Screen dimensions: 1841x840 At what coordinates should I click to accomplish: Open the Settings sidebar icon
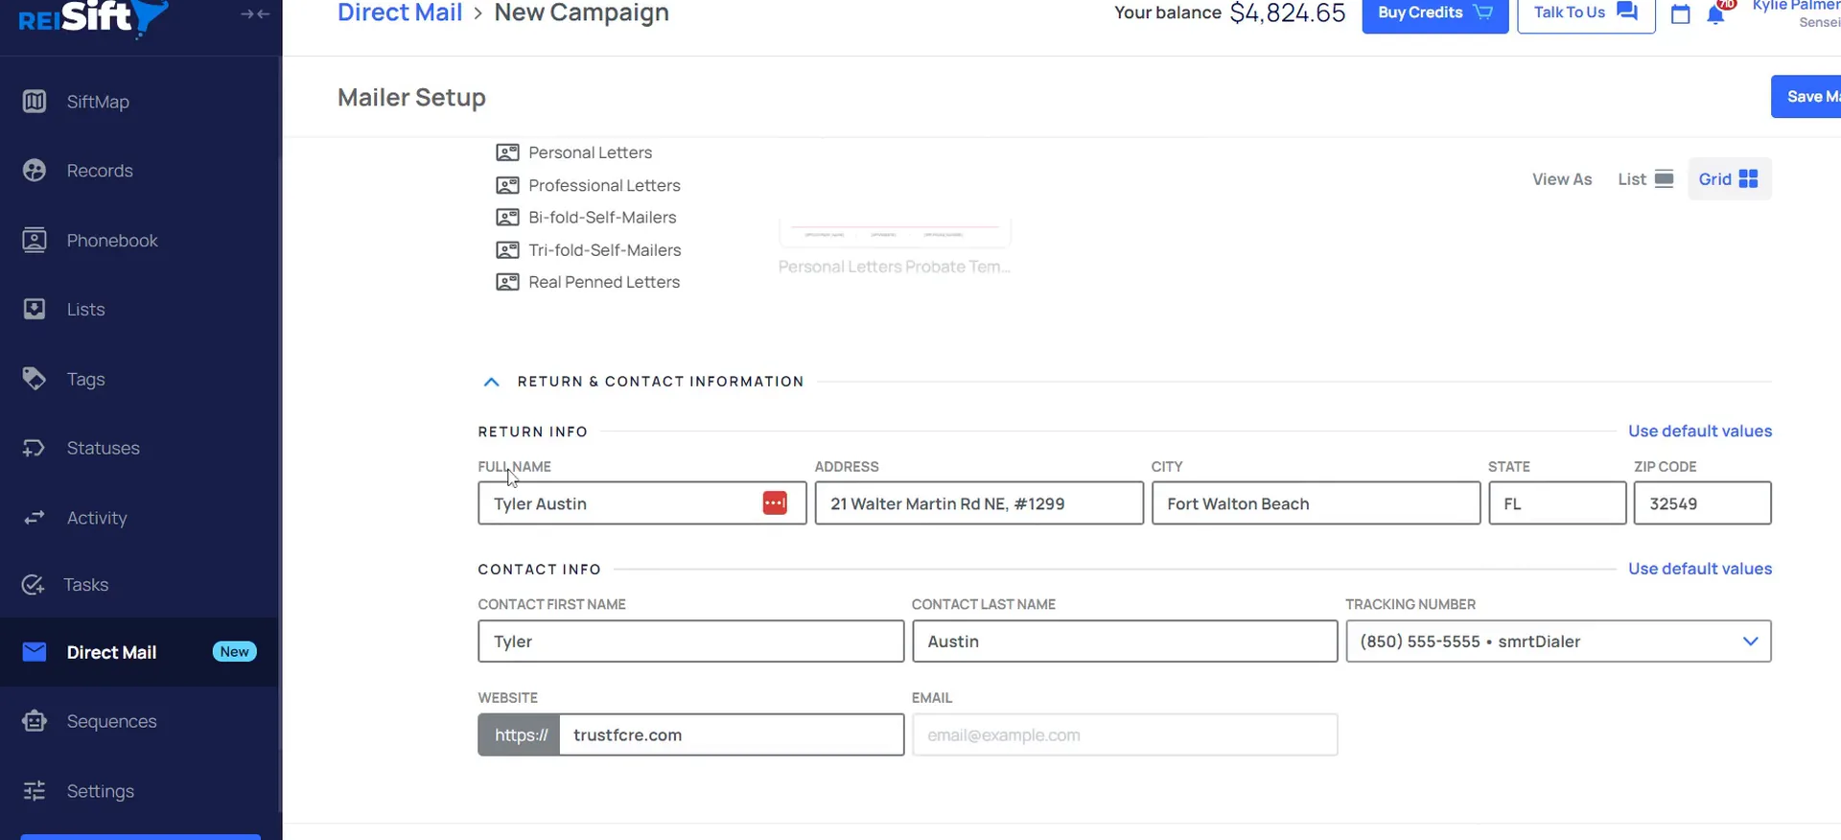[x=35, y=791]
